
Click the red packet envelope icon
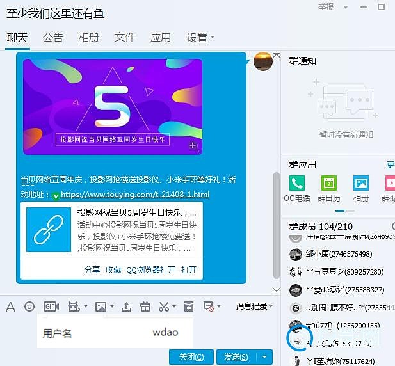tap(189, 306)
